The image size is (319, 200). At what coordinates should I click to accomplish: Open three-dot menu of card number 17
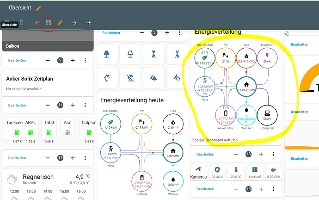(85, 158)
